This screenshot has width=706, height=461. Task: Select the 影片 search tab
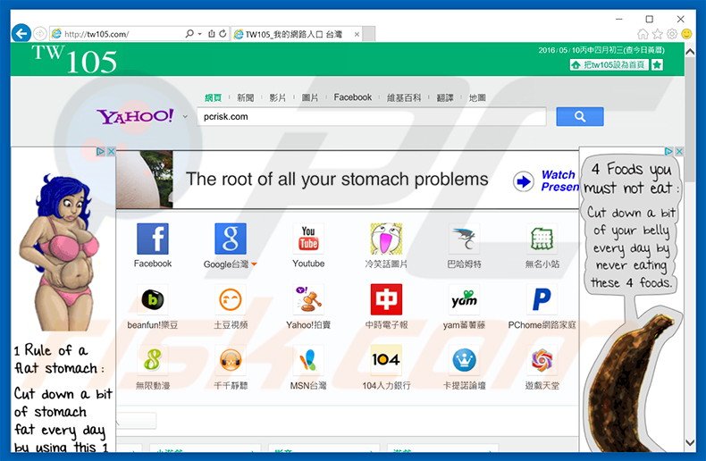277,97
